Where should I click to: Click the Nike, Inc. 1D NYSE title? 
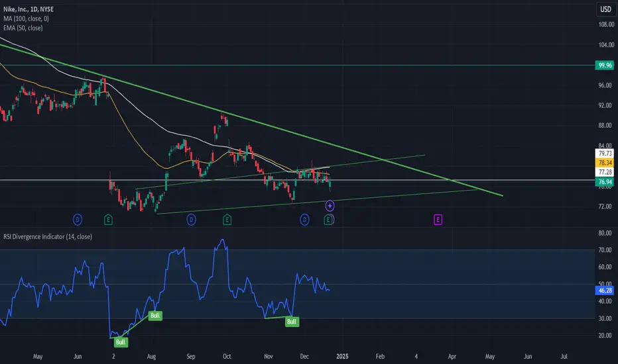29,9
